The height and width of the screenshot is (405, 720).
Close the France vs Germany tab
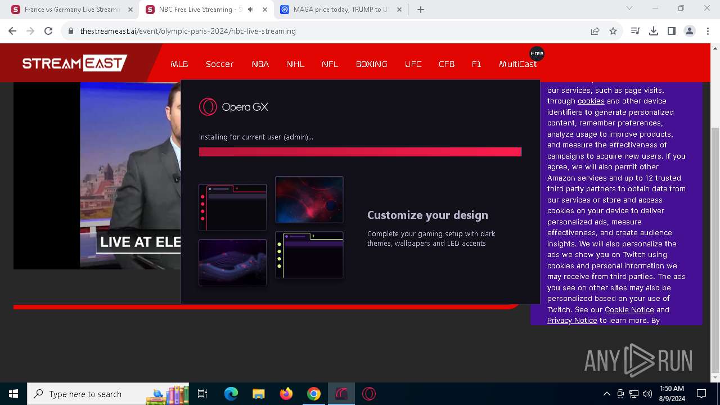pyautogui.click(x=130, y=10)
